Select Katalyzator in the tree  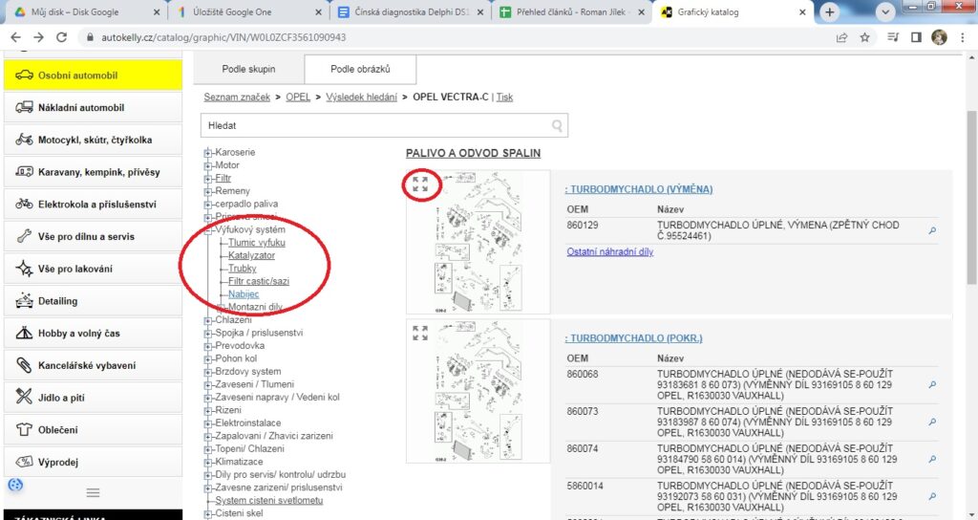(x=251, y=255)
